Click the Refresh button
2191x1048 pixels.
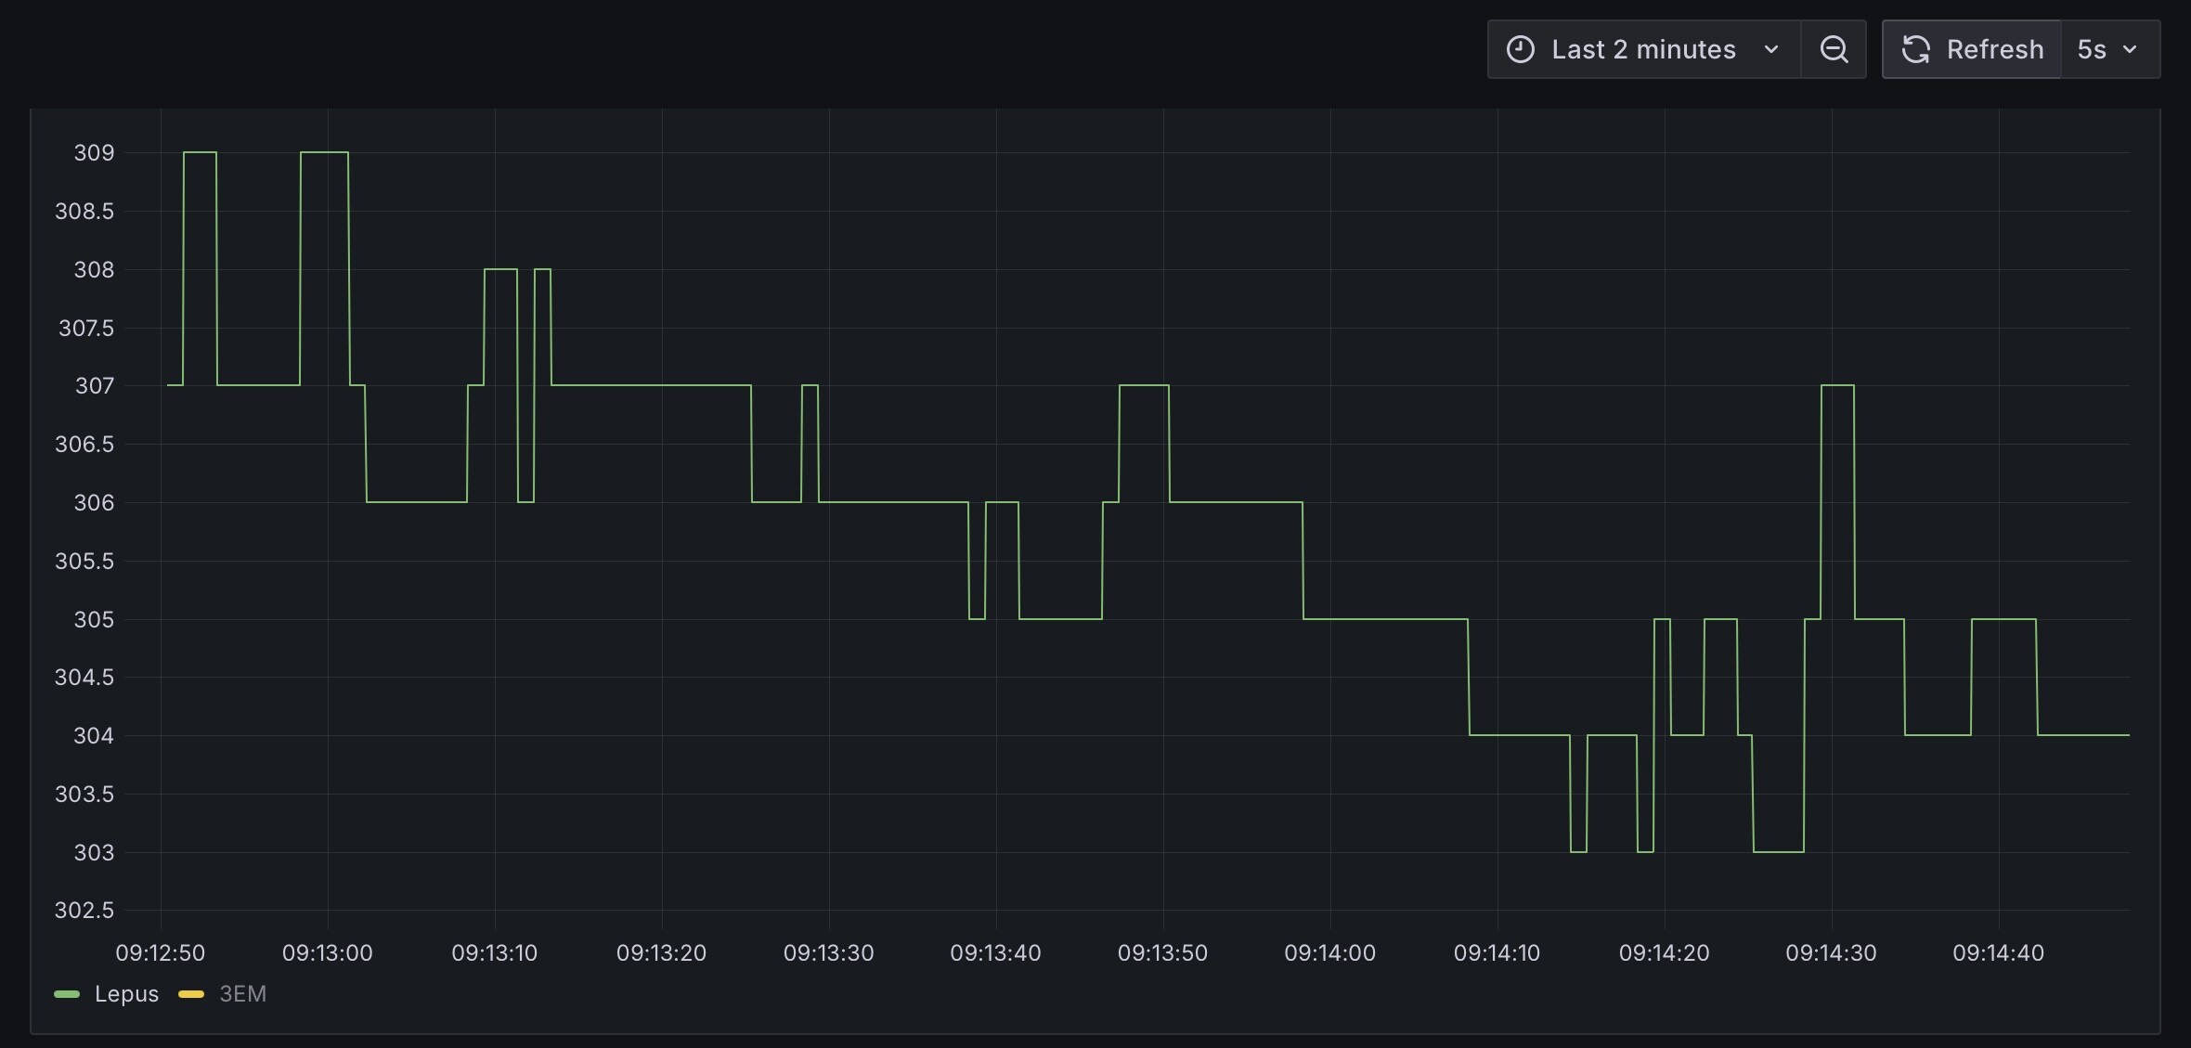click(1972, 49)
